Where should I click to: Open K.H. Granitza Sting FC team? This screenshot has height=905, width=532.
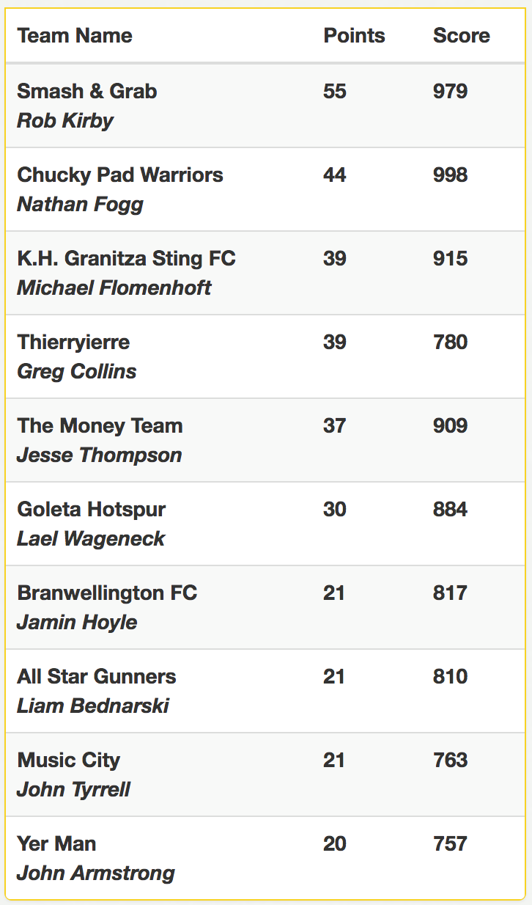click(x=127, y=258)
